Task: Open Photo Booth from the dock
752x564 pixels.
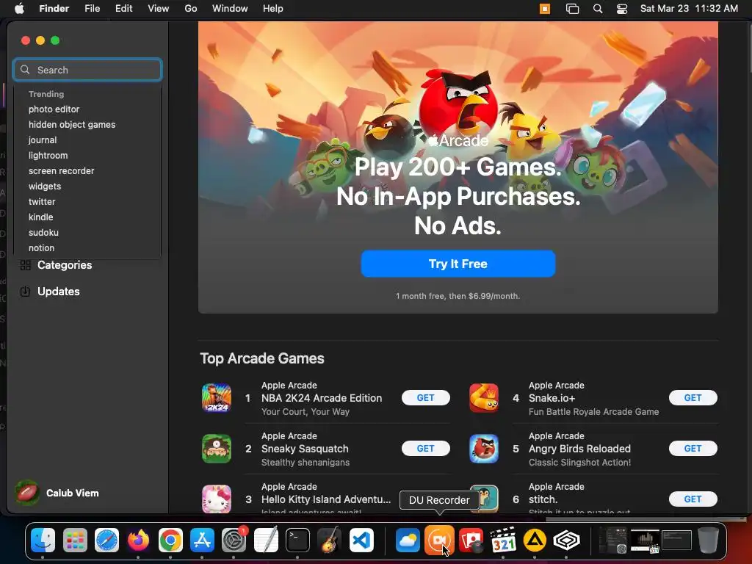Action: [471, 540]
